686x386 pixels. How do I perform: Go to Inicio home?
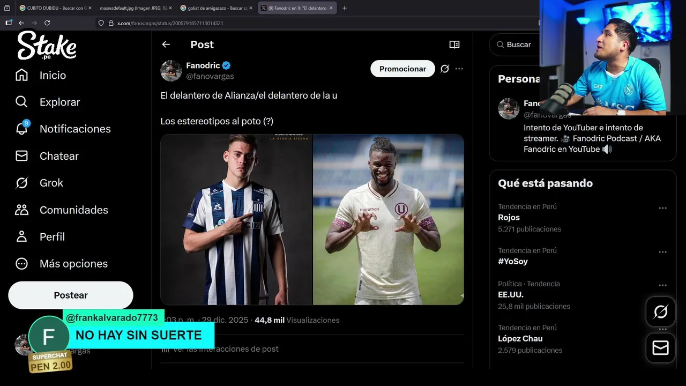coord(22,75)
